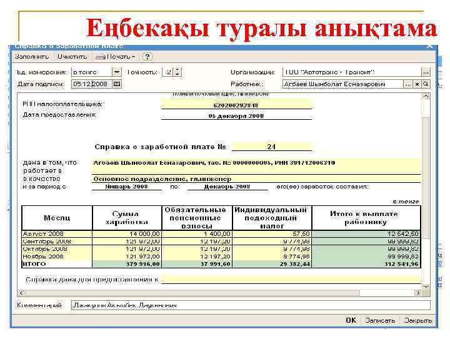Click 'Обязательные пенсионные взносы' column header
The image size is (450, 337).
click(x=197, y=218)
